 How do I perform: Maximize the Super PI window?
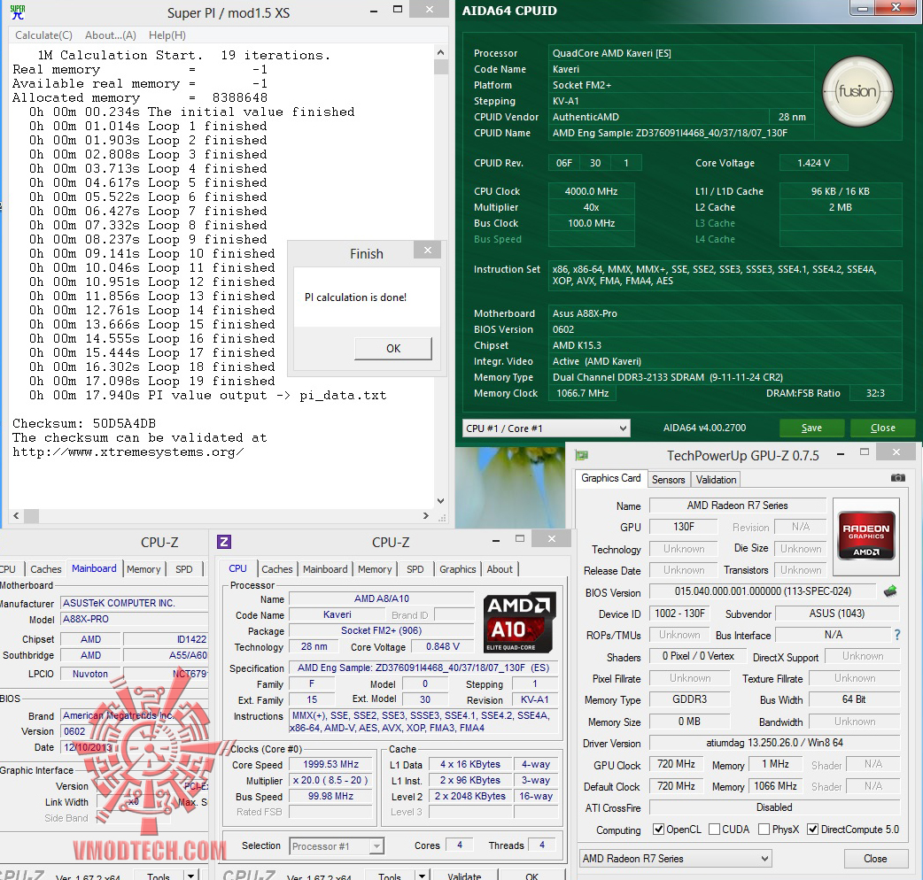click(x=398, y=10)
